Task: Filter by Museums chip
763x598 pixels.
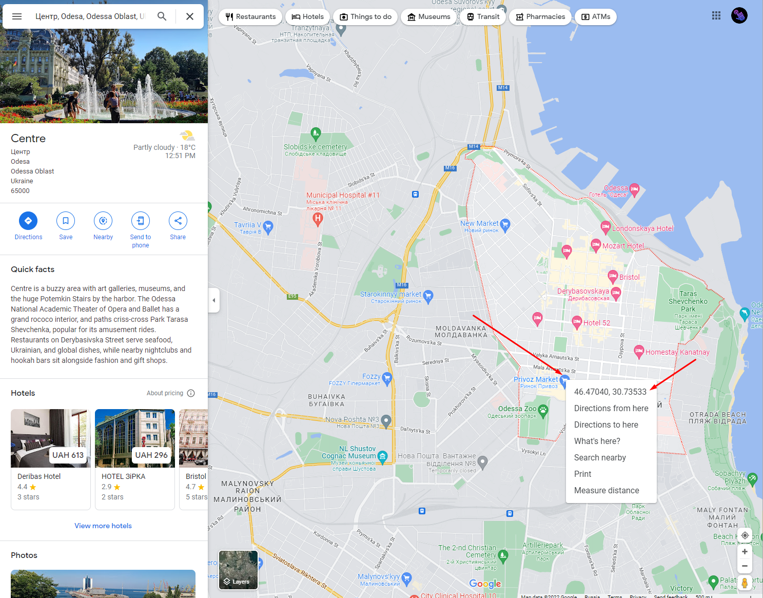Action: click(429, 16)
